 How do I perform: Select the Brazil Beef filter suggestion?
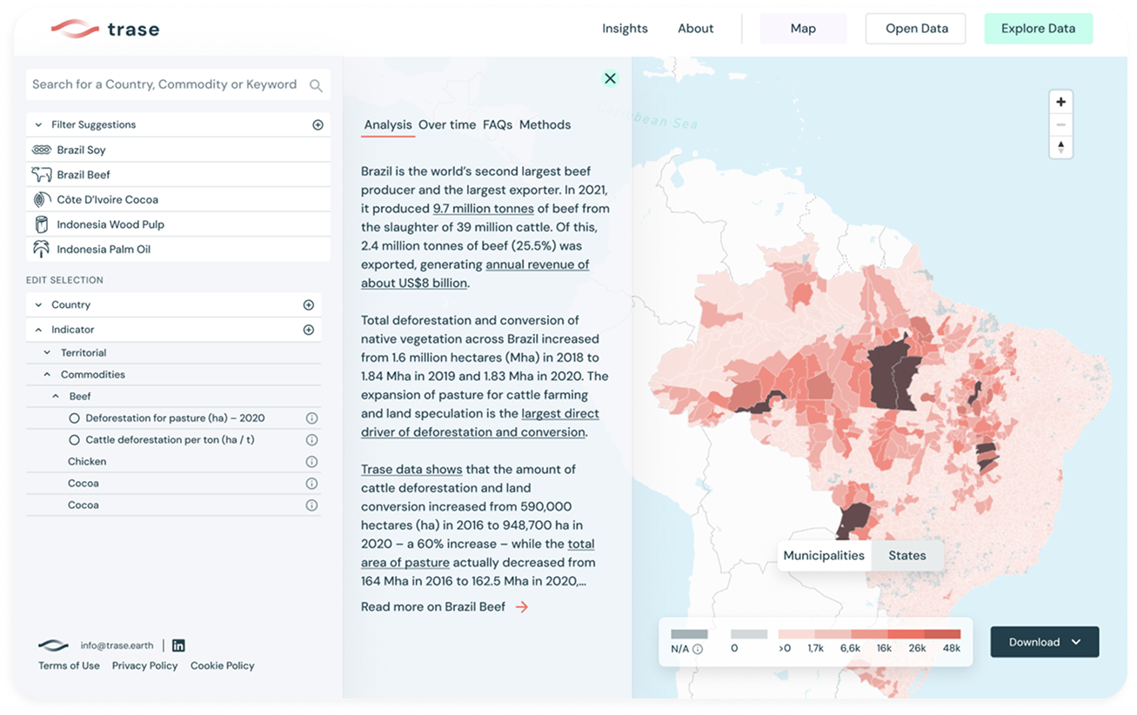(177, 175)
